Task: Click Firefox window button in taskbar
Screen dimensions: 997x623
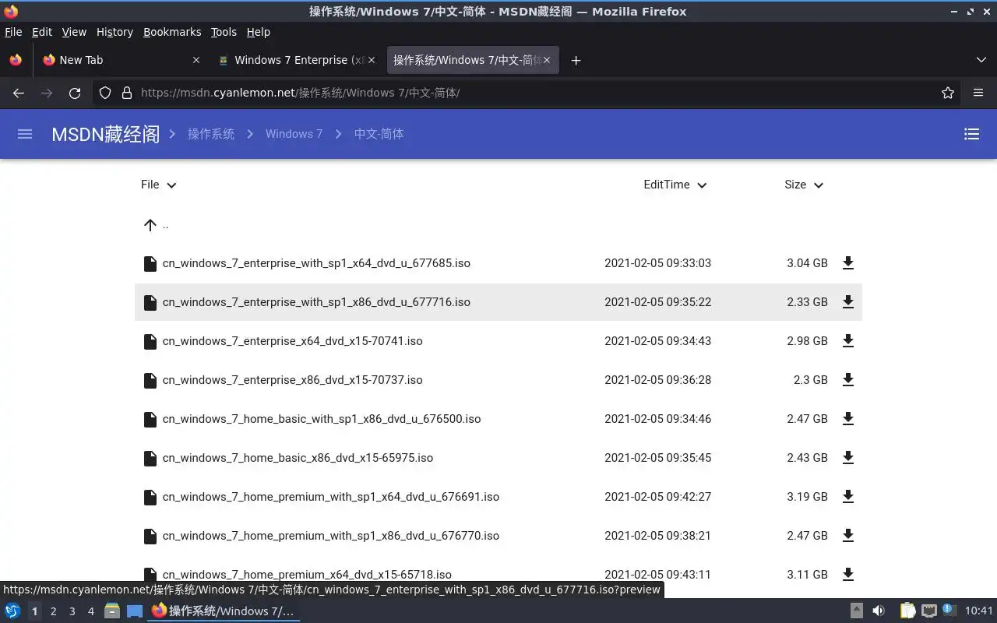Action: [x=223, y=611]
